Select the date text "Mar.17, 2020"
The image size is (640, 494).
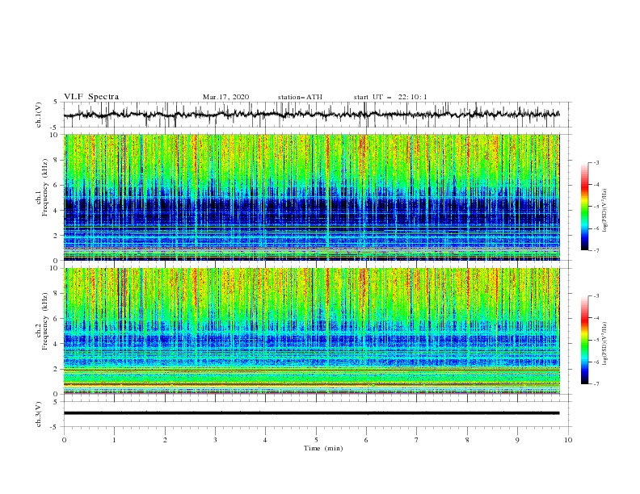point(225,97)
